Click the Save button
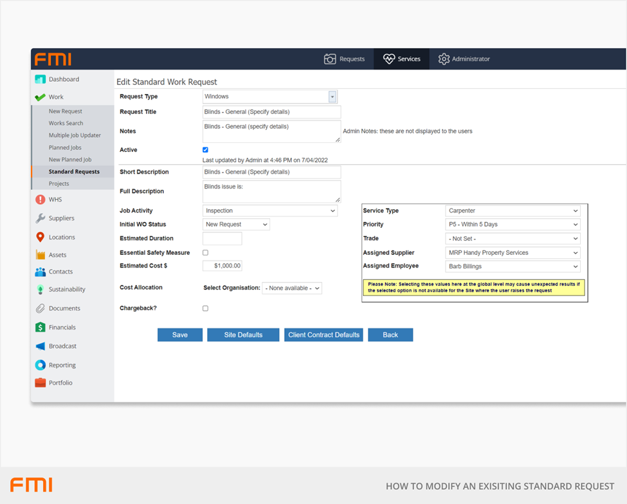627x504 pixels. point(180,335)
